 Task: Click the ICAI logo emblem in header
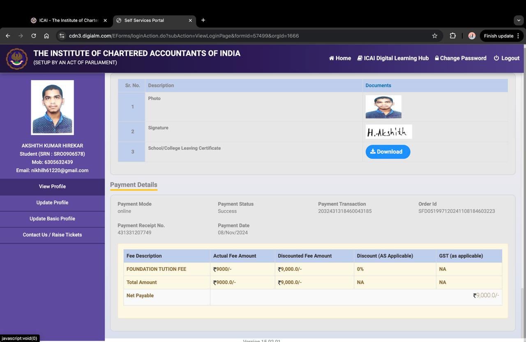17,58
